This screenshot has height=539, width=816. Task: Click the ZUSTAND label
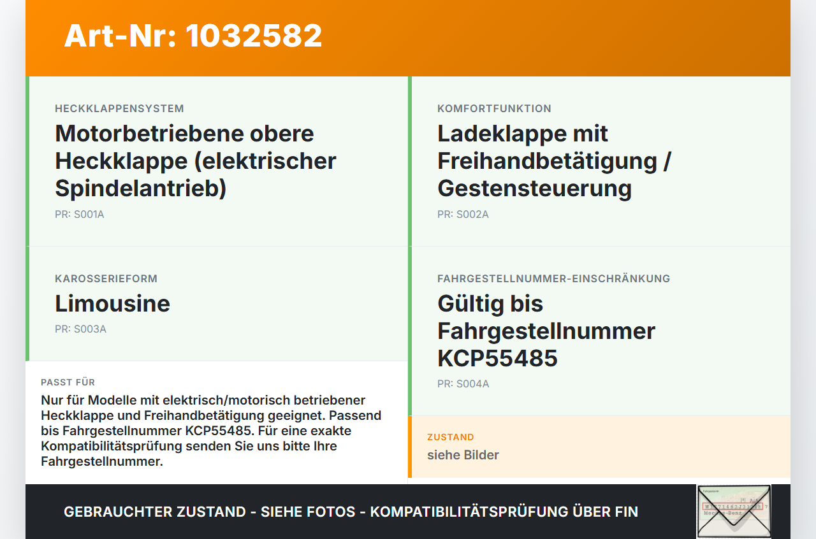point(451,437)
